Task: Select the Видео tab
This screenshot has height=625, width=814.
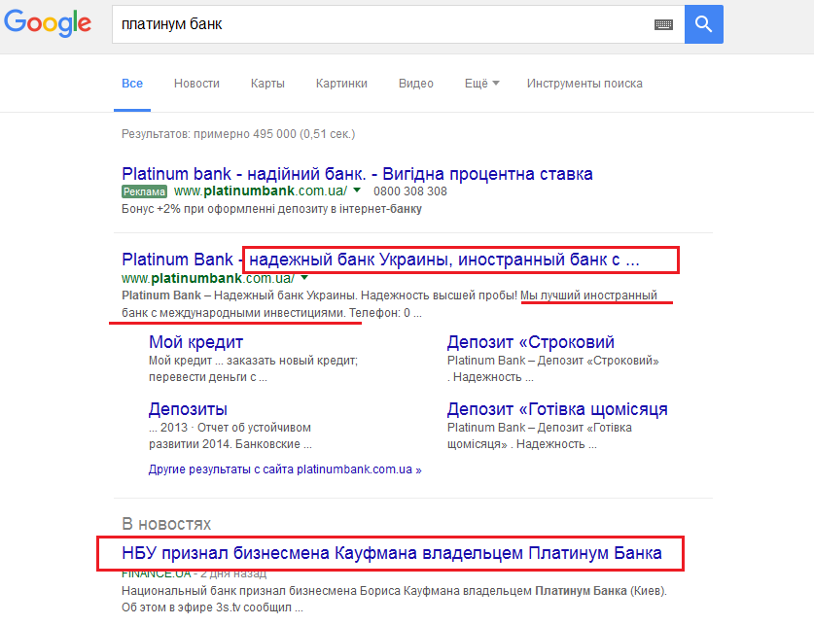Action: pyautogui.click(x=415, y=84)
